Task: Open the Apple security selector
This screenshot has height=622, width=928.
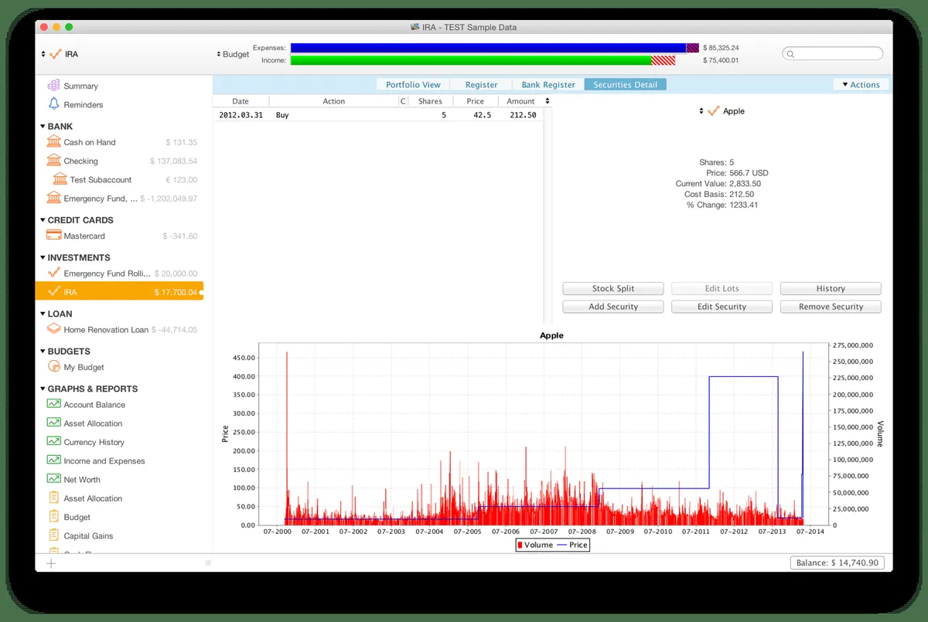Action: tap(722, 111)
